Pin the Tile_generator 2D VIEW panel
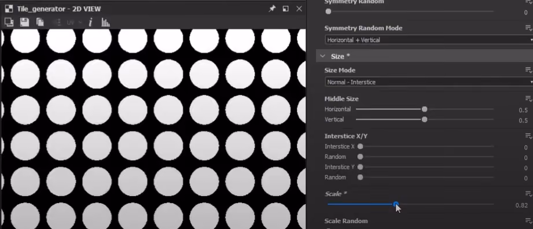 click(x=272, y=9)
